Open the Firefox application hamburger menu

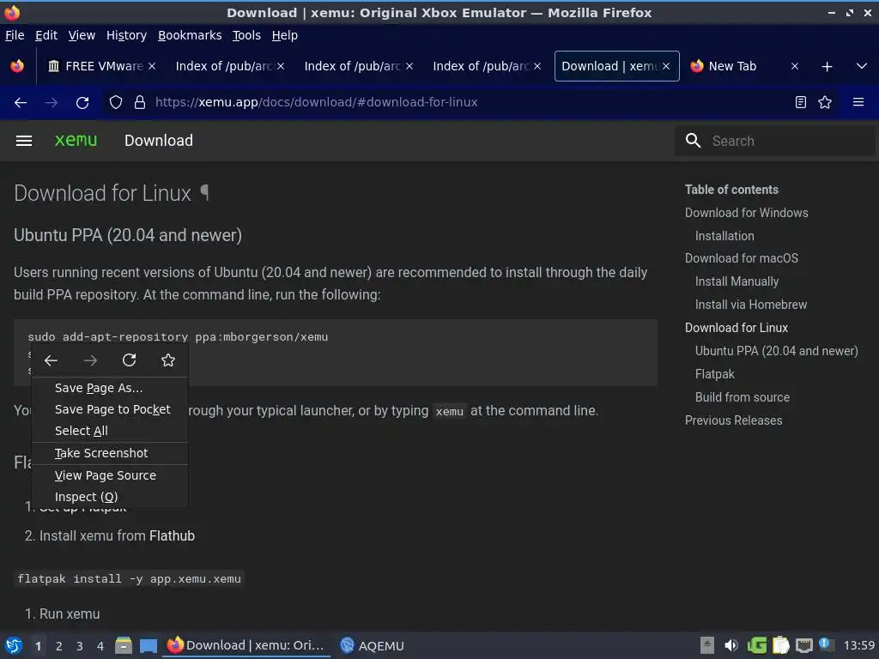858,102
